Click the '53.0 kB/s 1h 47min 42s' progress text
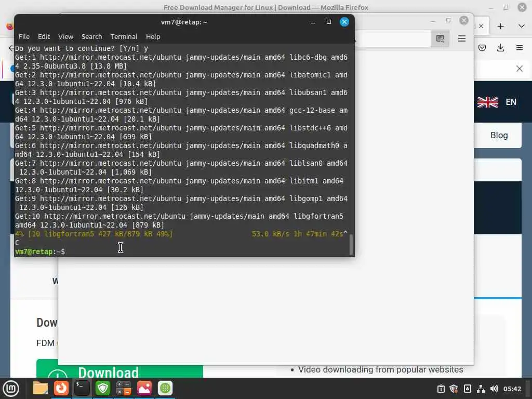532x399 pixels. [x=297, y=234]
